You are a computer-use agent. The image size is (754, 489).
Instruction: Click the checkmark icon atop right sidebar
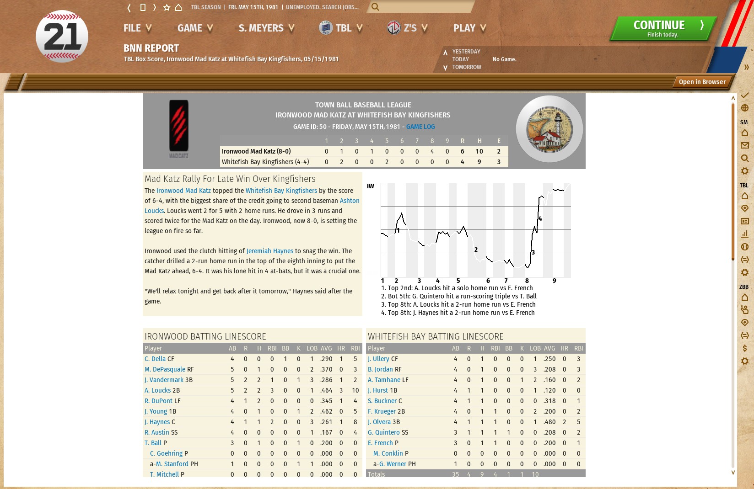(745, 95)
